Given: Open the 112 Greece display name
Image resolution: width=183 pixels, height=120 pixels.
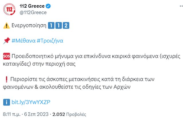Looking at the screenshot, I should [31, 6].
